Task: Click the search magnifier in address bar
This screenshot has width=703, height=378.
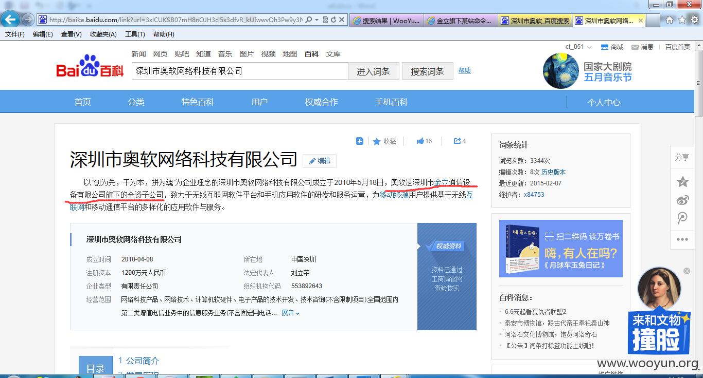Action: (308, 20)
